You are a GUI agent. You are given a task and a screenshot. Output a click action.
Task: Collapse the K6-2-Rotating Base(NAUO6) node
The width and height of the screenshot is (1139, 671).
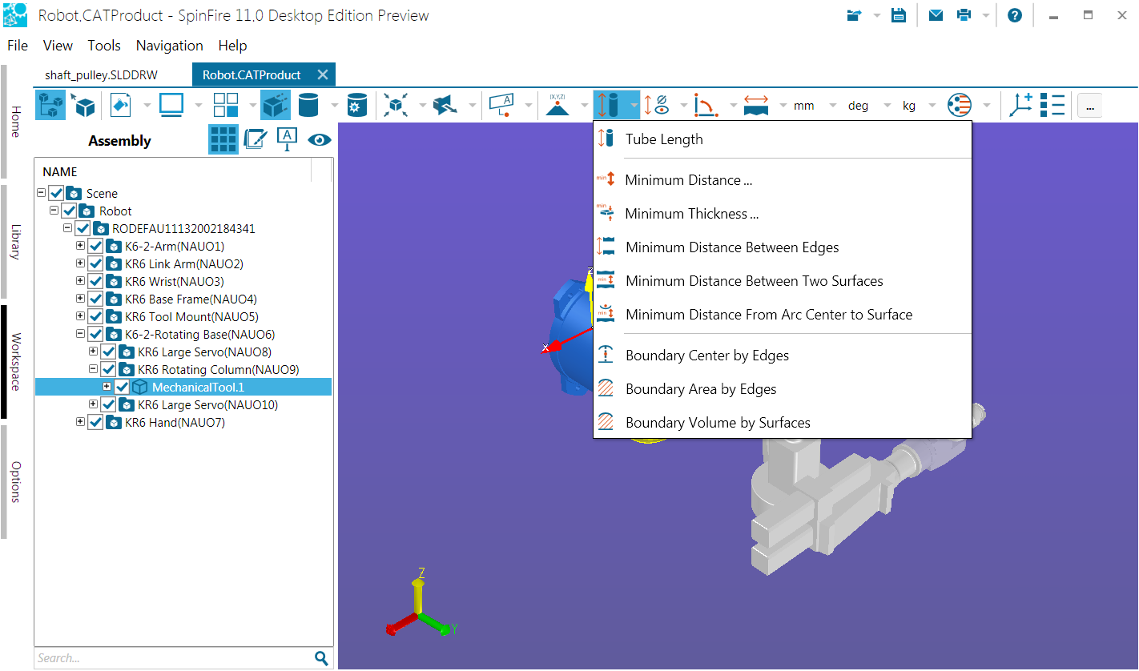point(80,334)
